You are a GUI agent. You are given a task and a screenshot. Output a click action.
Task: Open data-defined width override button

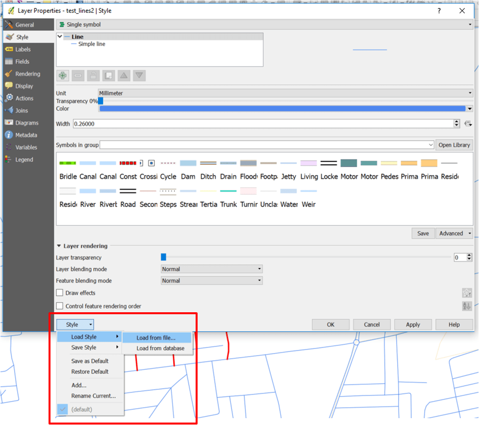point(468,124)
